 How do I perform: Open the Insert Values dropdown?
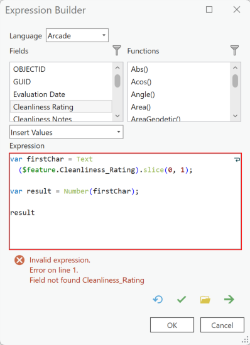(67, 132)
